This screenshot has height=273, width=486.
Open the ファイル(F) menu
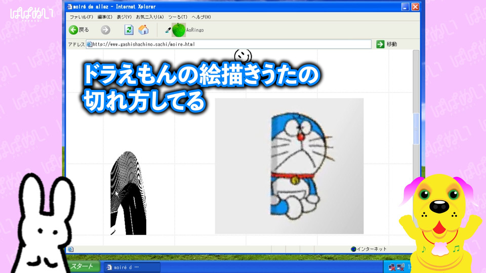pyautogui.click(x=81, y=17)
